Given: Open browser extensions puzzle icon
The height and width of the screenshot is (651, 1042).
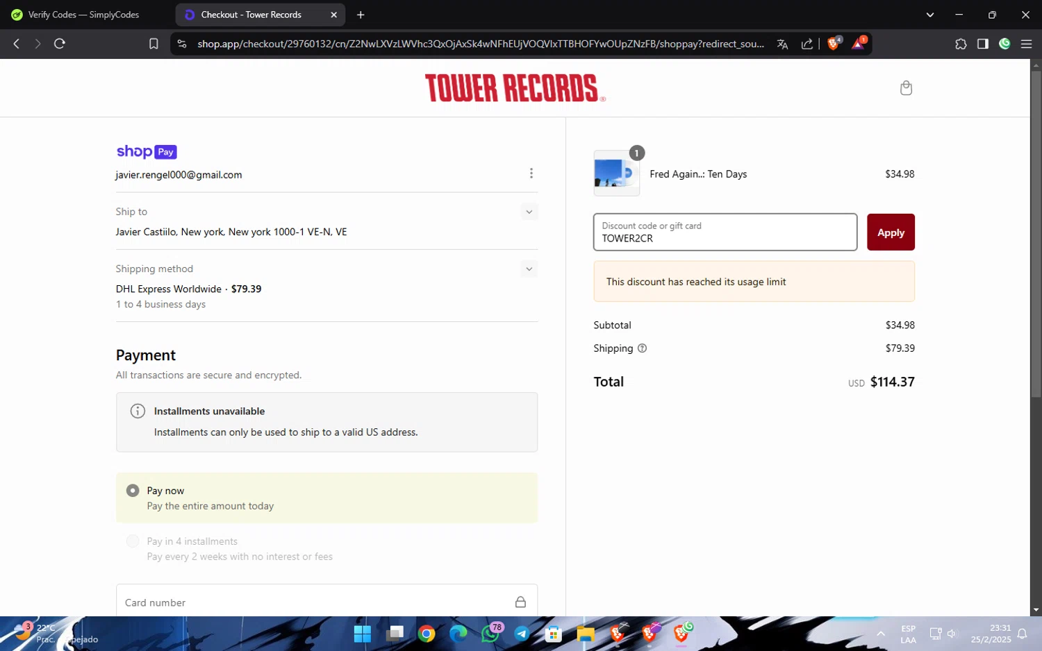Looking at the screenshot, I should [x=961, y=44].
